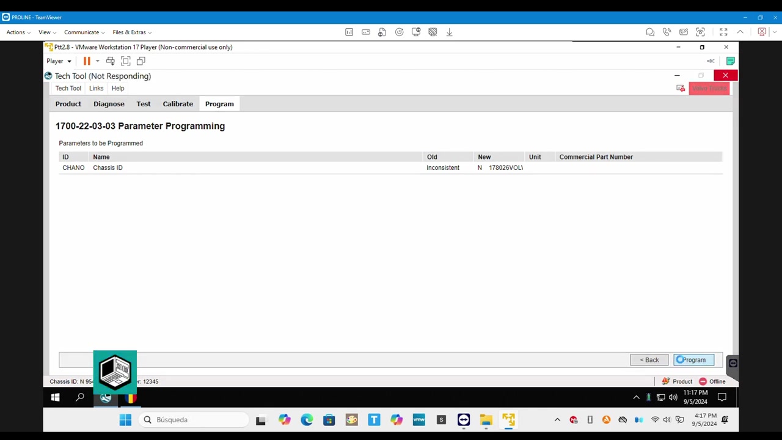Screen dimensions: 782x440
Task: Start a voice call via phone icon
Action: coord(667,32)
